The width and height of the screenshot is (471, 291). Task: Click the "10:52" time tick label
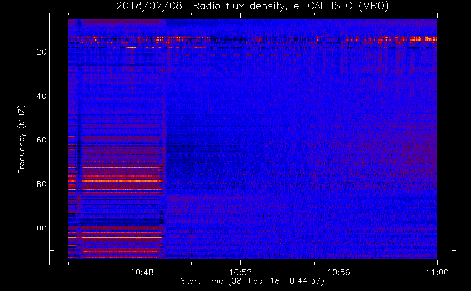(240, 273)
